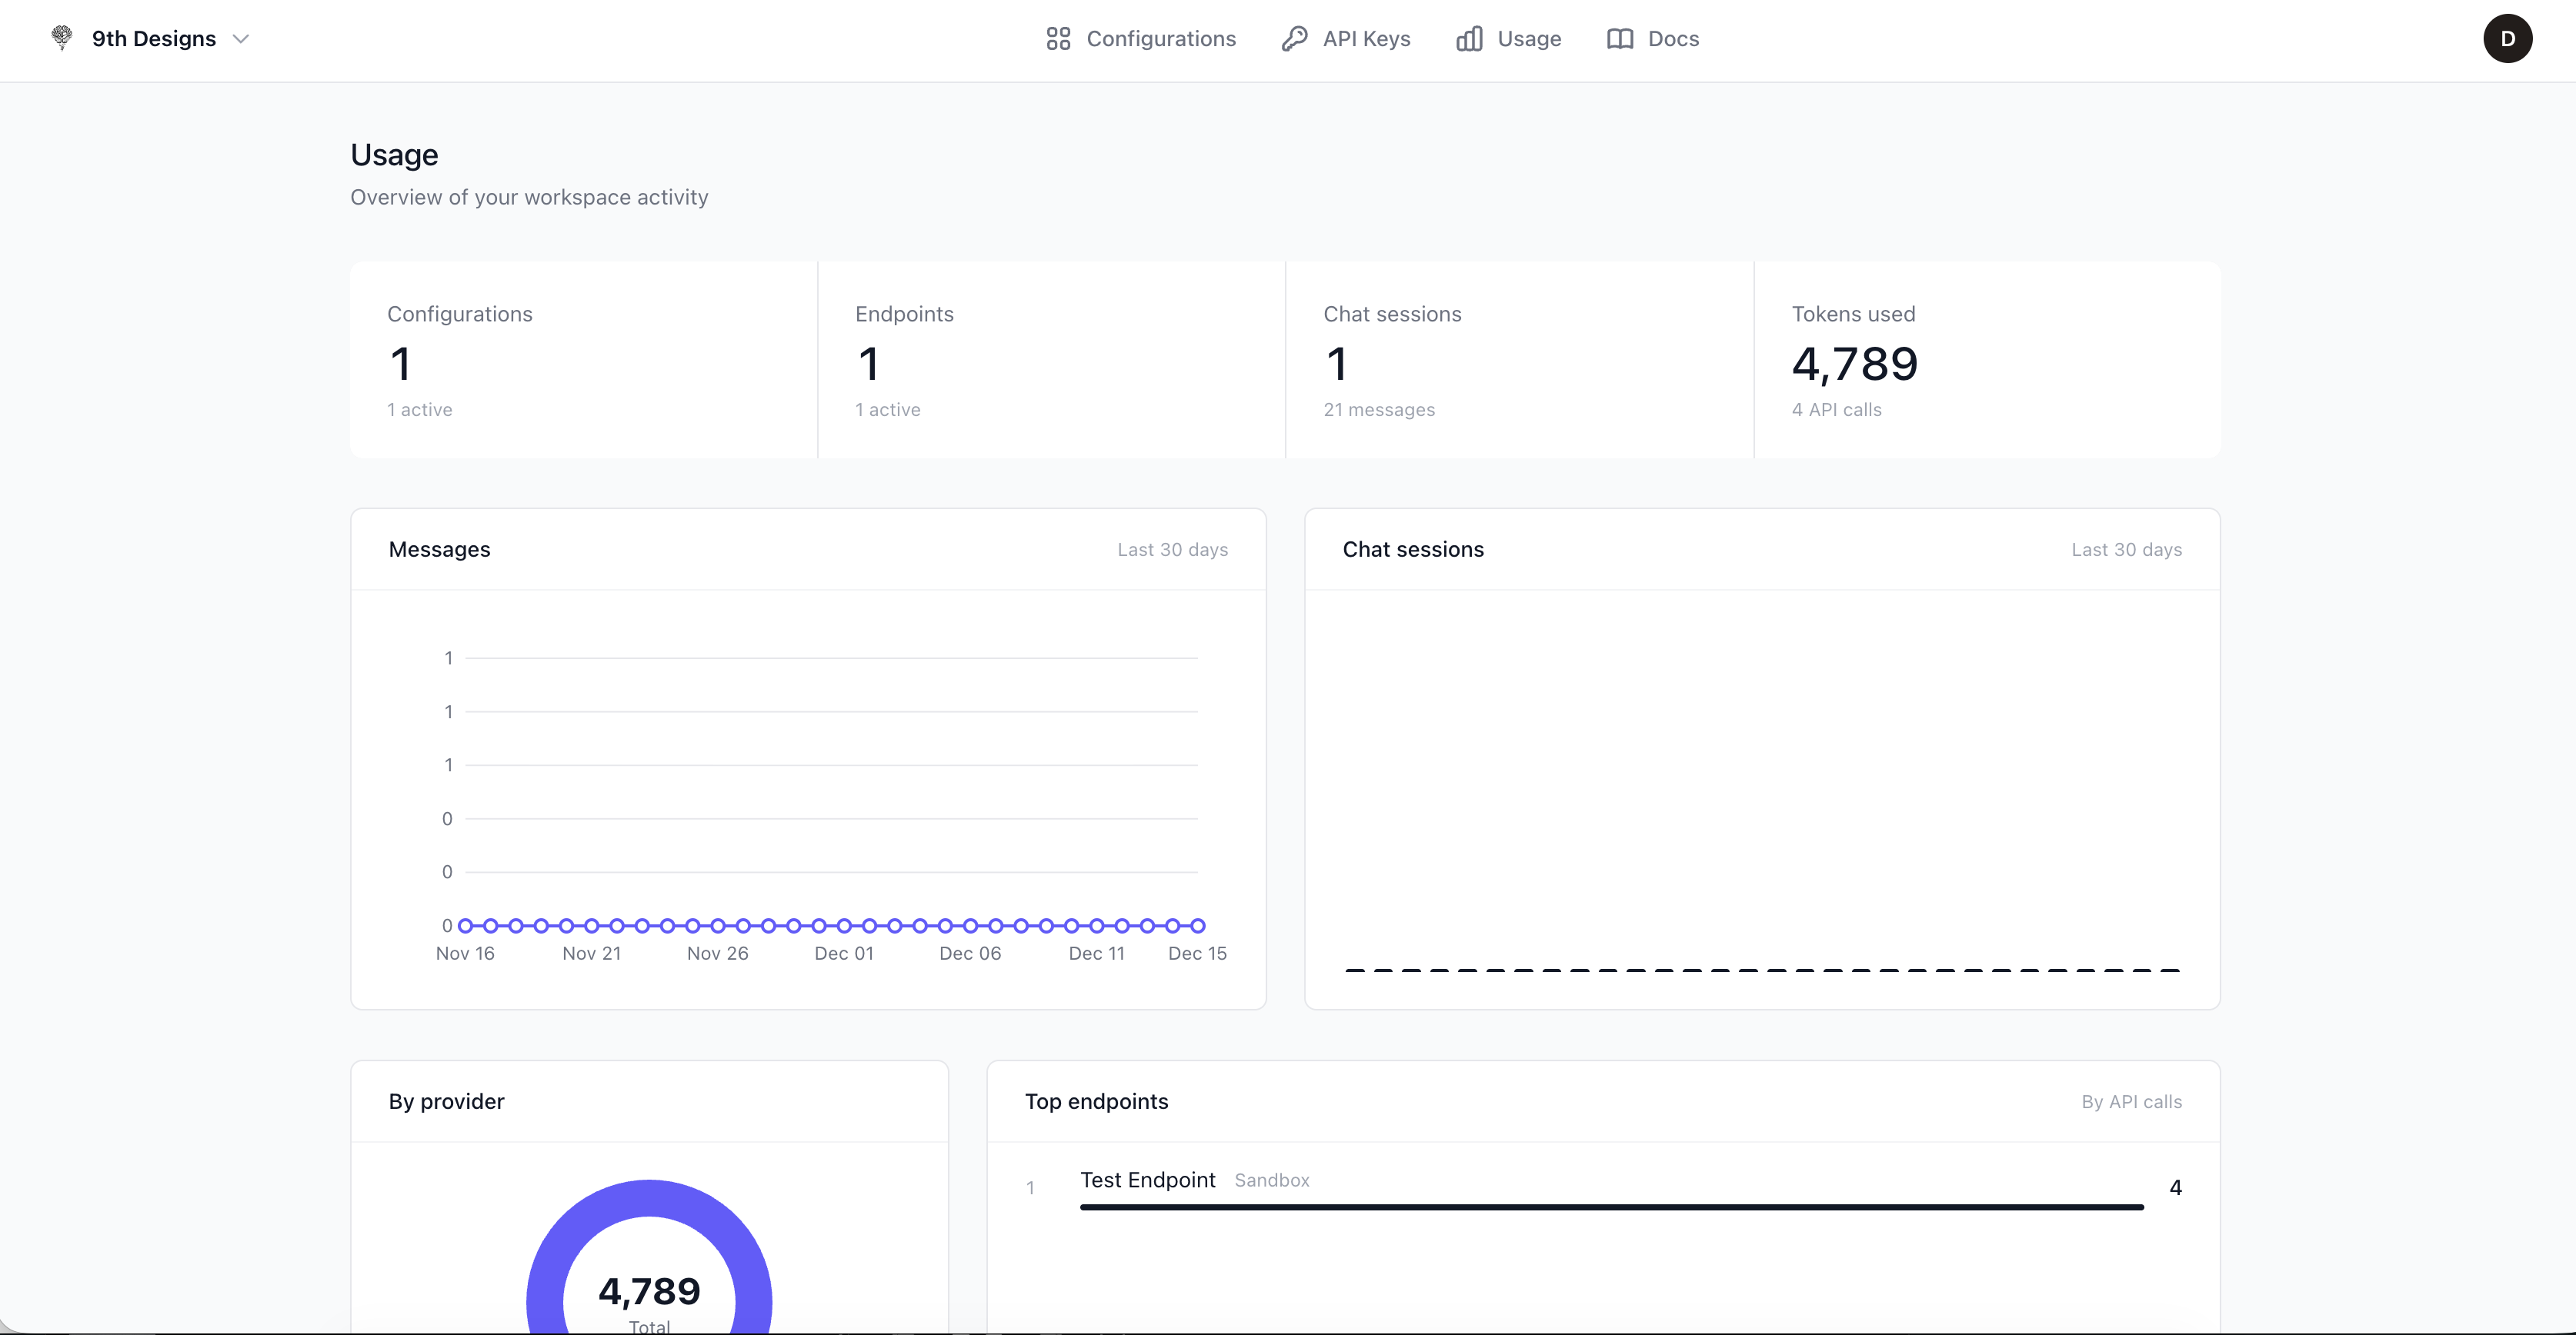Open the Last 30 days filter for Chat sessions
The image size is (2576, 1335).
[x=2127, y=548]
